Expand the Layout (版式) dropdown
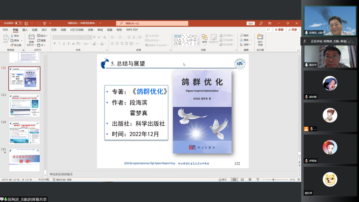 [x=43, y=36]
